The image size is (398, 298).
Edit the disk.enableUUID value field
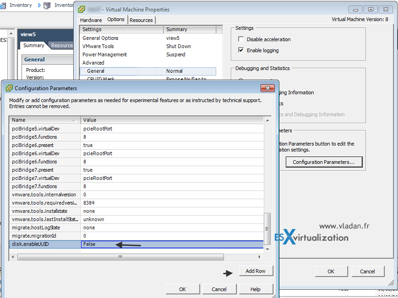[x=172, y=244]
